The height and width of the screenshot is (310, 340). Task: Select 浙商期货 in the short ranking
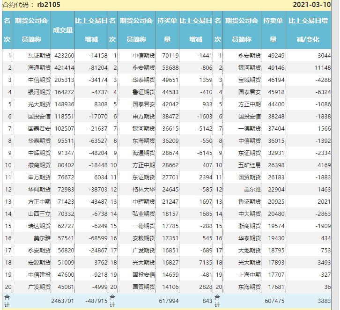(249, 226)
